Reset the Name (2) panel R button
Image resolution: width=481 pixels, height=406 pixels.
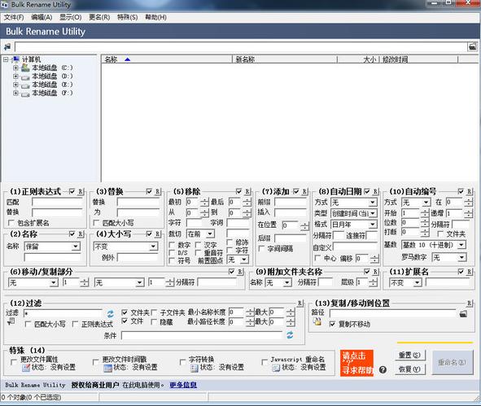(x=81, y=234)
